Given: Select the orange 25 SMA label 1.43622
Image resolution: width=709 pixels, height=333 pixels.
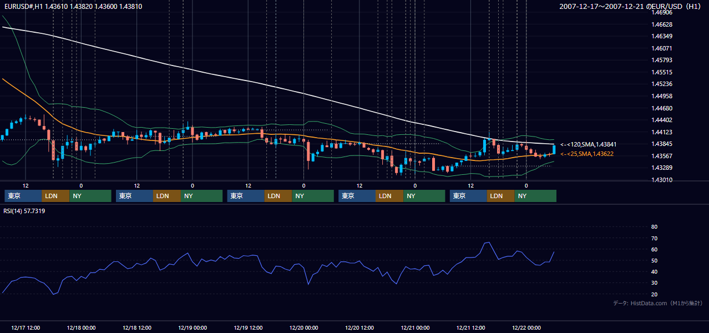Looking at the screenshot, I should [587, 154].
